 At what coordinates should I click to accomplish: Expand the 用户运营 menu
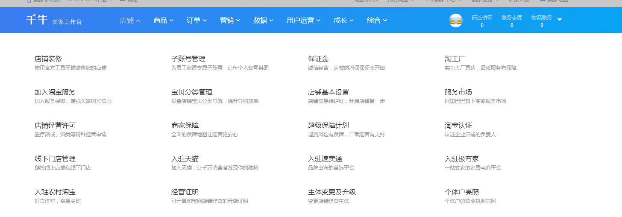pos(303,20)
